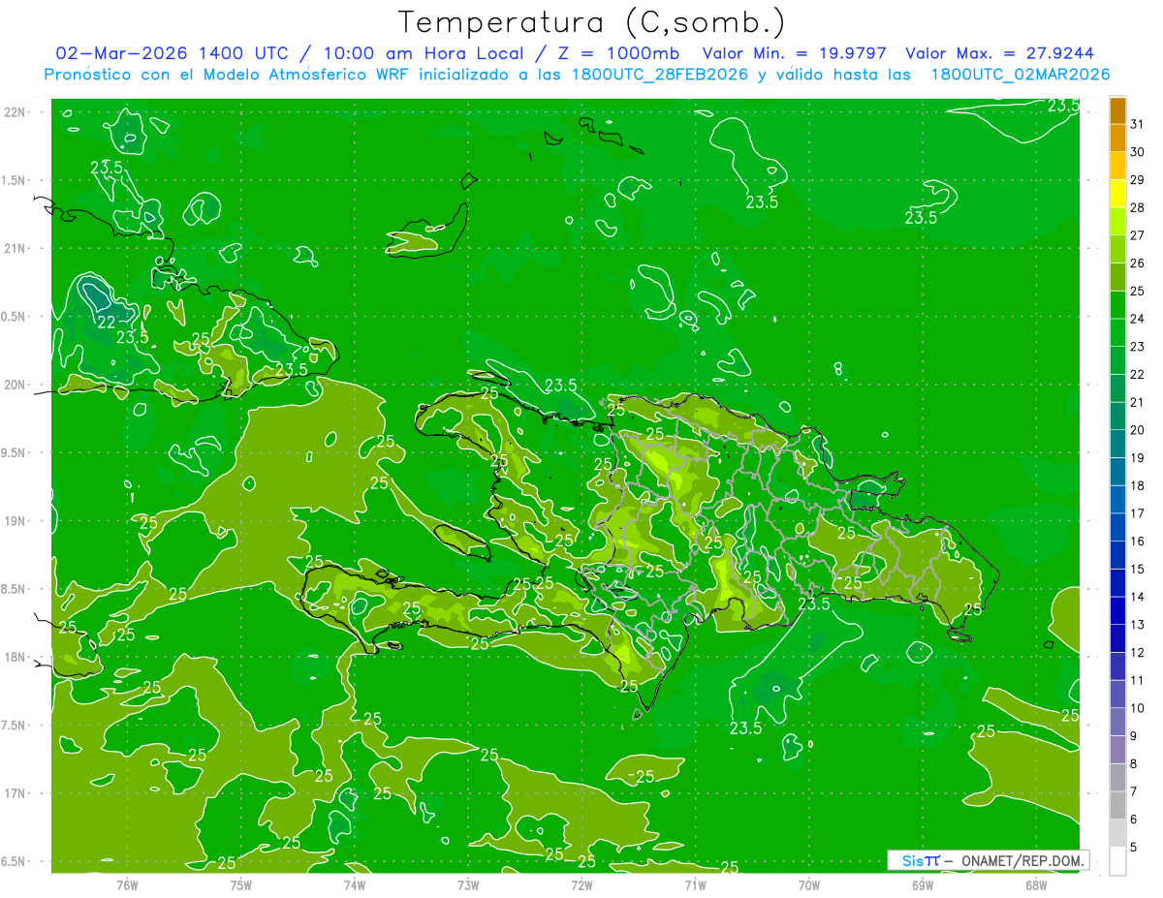Click the legend value 24

pos(1138,319)
